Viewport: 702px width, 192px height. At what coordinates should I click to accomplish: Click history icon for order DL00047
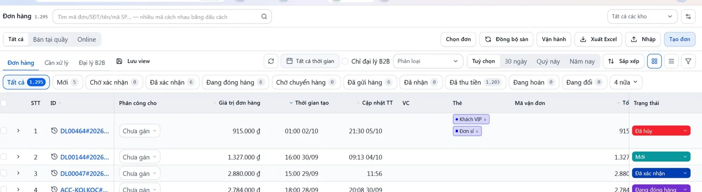click(x=54, y=173)
